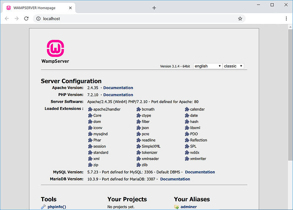Click the 'Server Configuration' heading

click(x=71, y=81)
